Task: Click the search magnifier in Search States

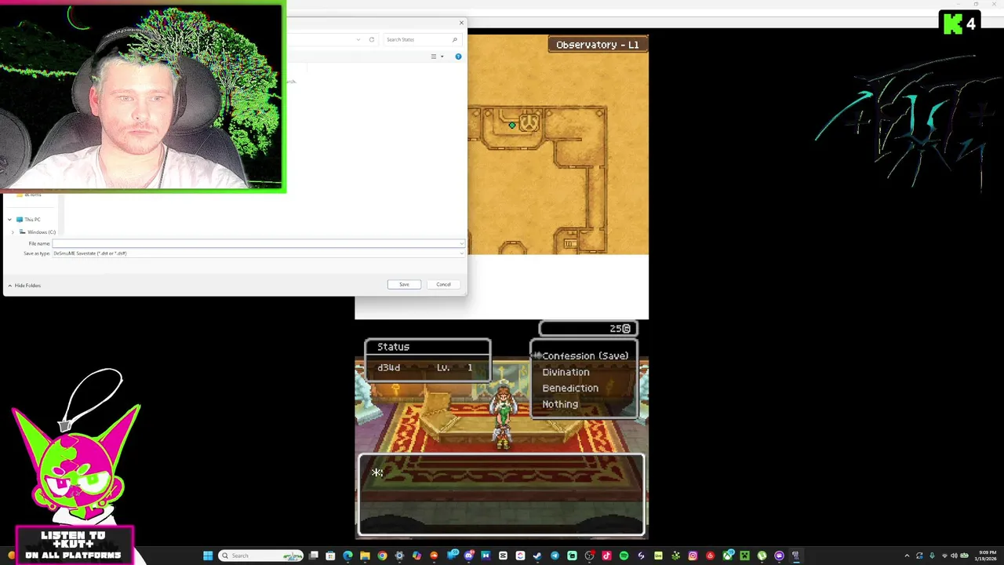Action: 454,39
